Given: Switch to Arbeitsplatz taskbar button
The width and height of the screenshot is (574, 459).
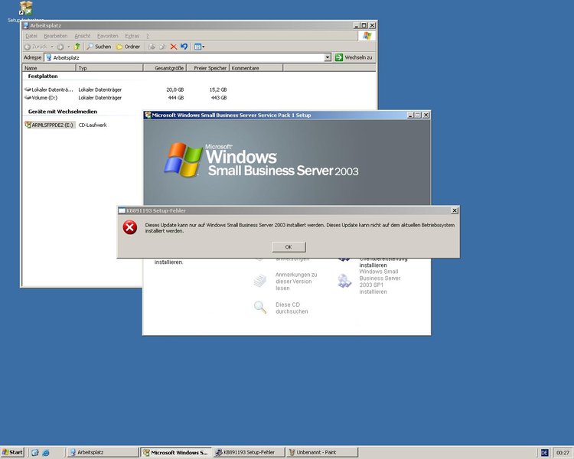Looking at the screenshot, I should click(x=103, y=452).
